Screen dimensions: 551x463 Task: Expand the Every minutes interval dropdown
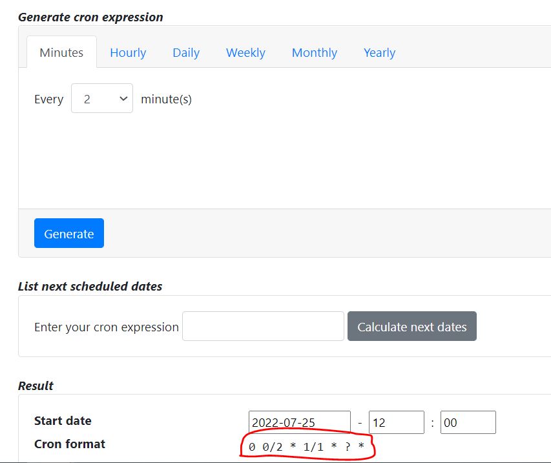(x=102, y=99)
